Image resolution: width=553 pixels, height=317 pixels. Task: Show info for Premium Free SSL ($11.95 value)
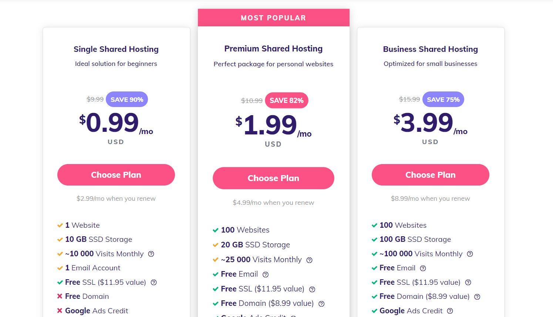pyautogui.click(x=312, y=290)
